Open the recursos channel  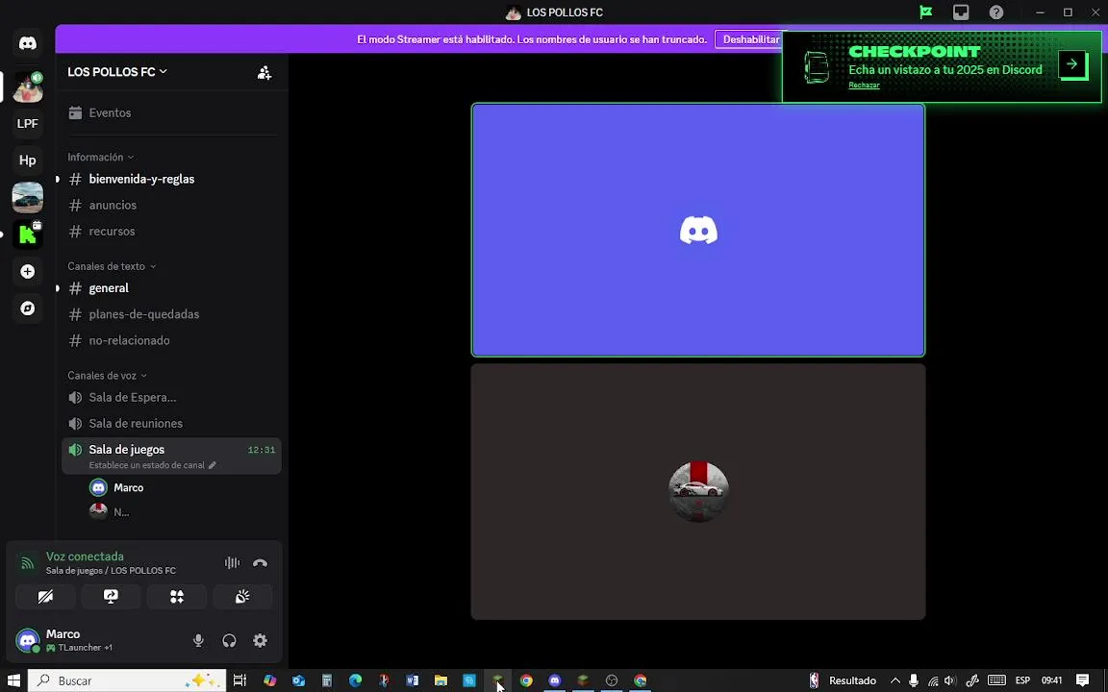point(172,232)
